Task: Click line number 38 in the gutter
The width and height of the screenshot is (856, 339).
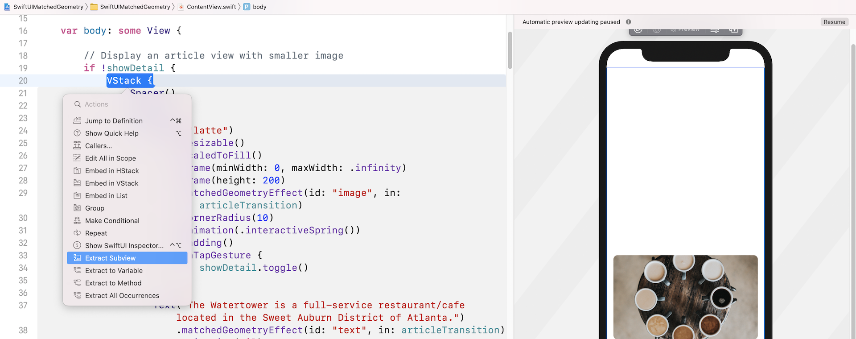Action: [23, 331]
